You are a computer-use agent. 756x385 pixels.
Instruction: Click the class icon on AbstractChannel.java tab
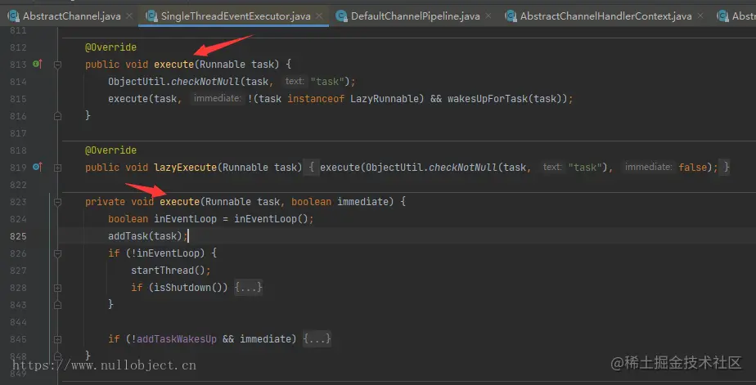pos(13,16)
